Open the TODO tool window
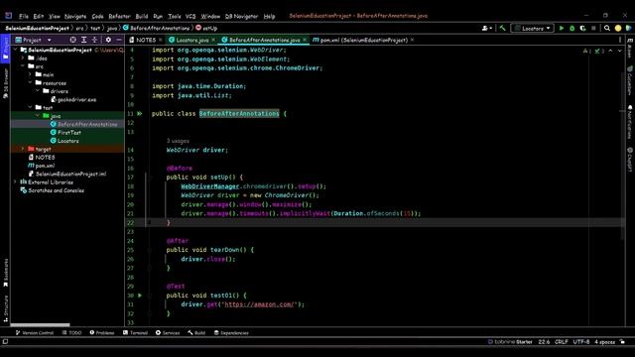The height and width of the screenshot is (357, 635). (x=71, y=333)
